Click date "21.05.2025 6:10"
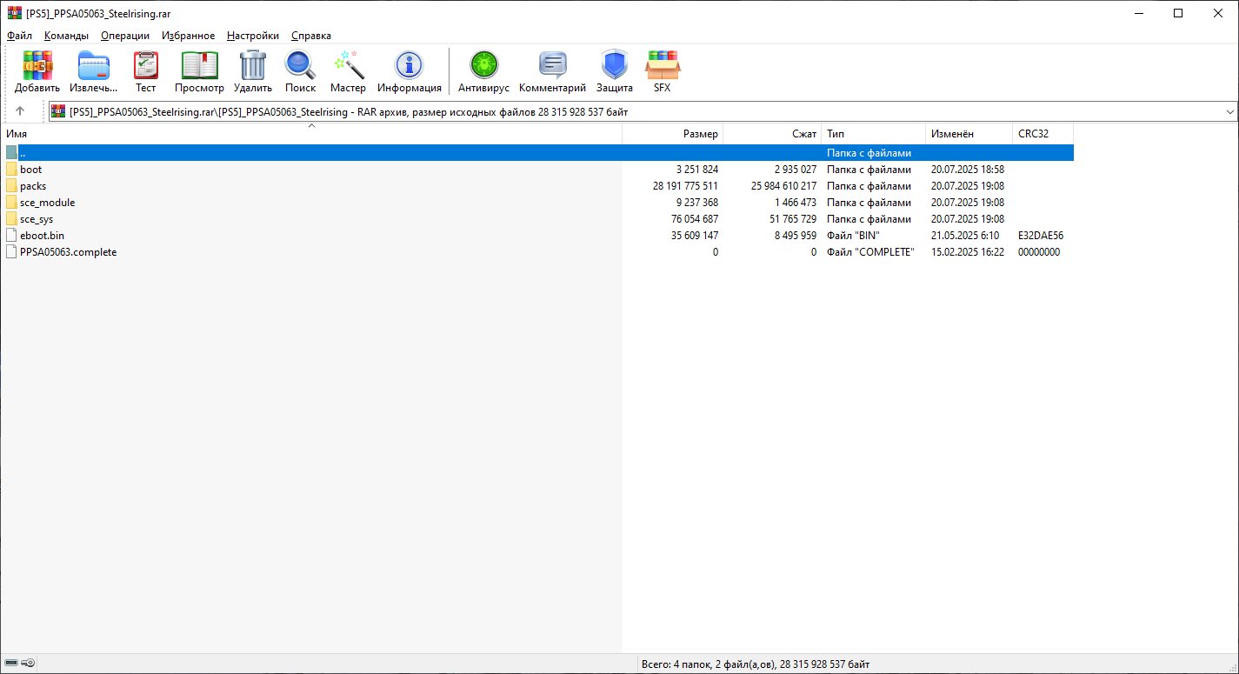 965,236
